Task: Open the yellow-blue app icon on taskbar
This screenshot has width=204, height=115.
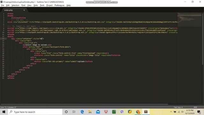Action: pyautogui.click(x=130, y=112)
